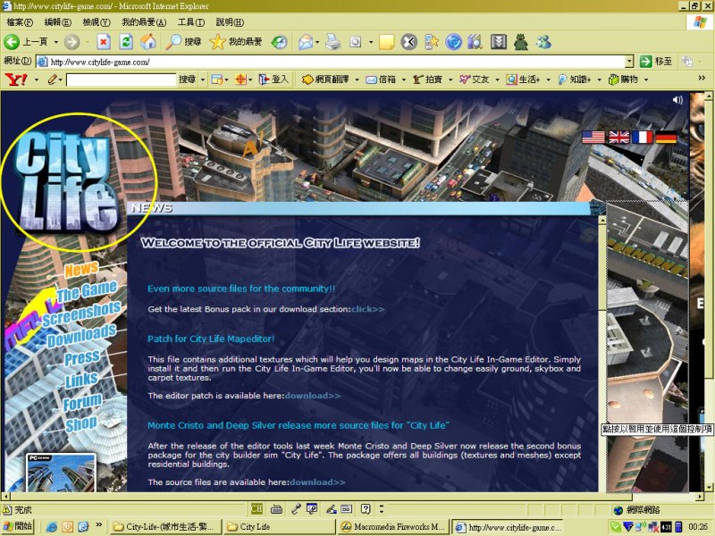The image size is (715, 536).
Task: Open Shop navigation link
Action: tap(80, 423)
